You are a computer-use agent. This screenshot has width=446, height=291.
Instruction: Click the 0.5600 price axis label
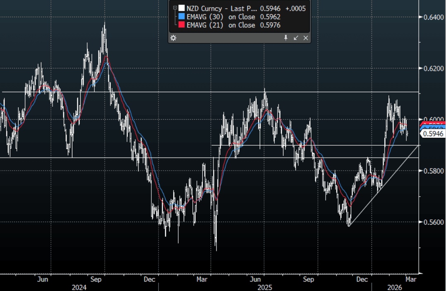(432, 222)
